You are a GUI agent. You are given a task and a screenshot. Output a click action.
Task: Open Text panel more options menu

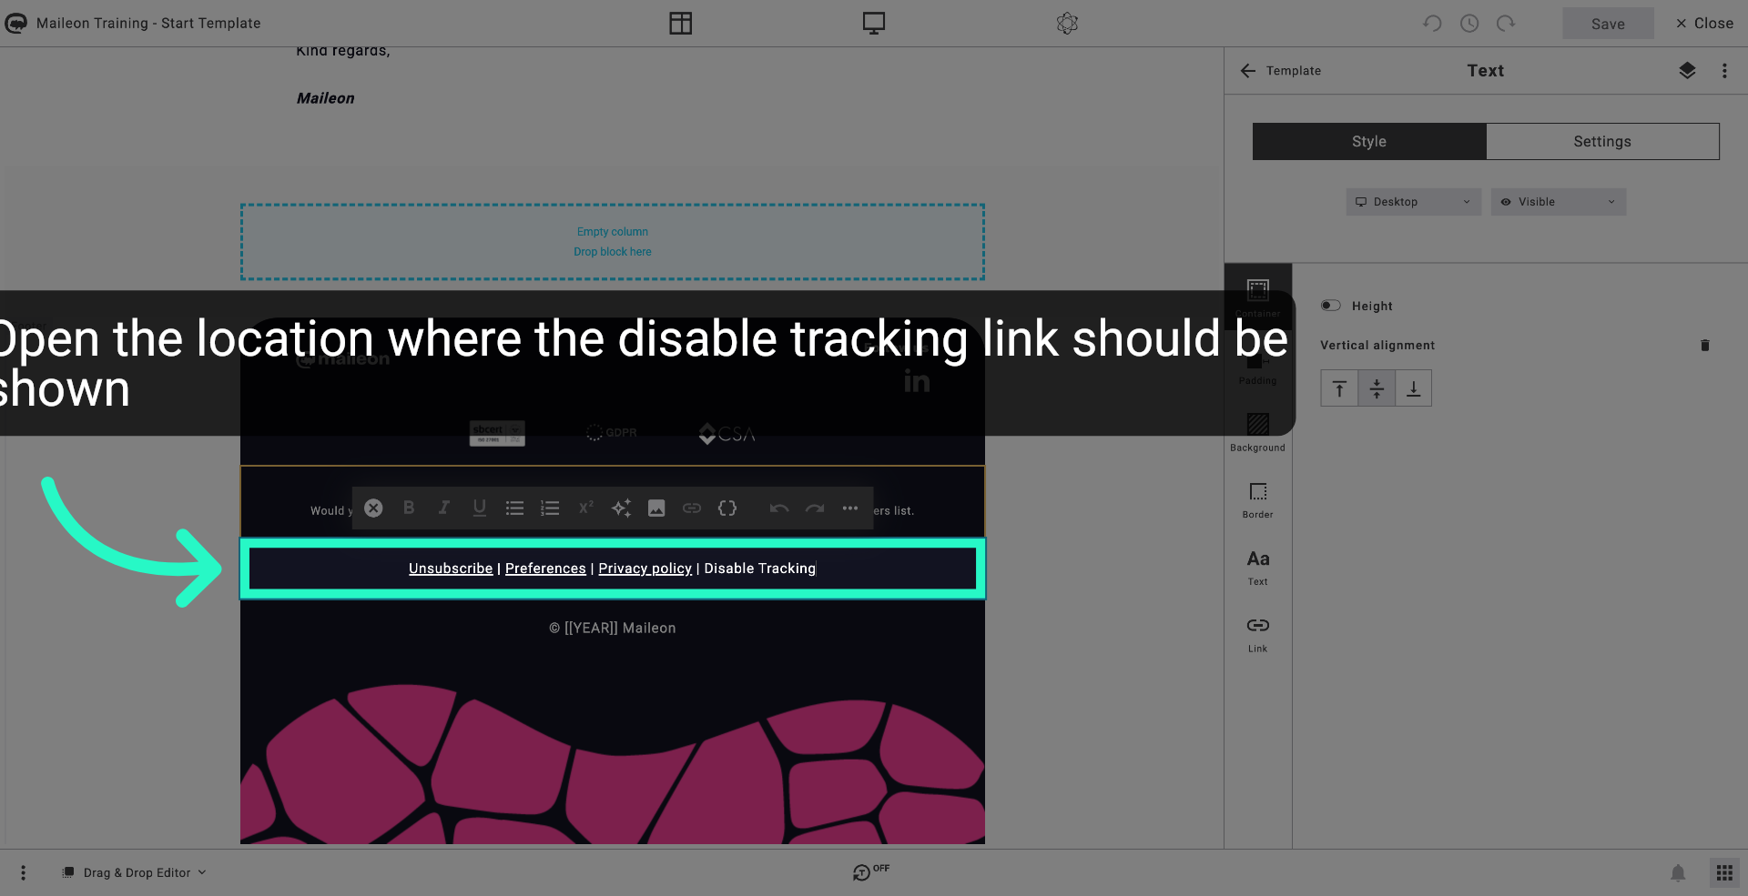point(1724,71)
